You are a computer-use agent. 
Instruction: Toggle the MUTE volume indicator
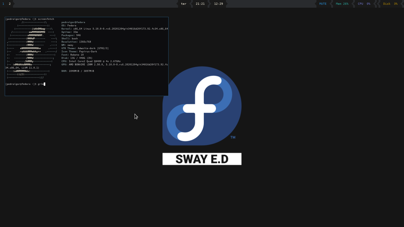point(323,4)
